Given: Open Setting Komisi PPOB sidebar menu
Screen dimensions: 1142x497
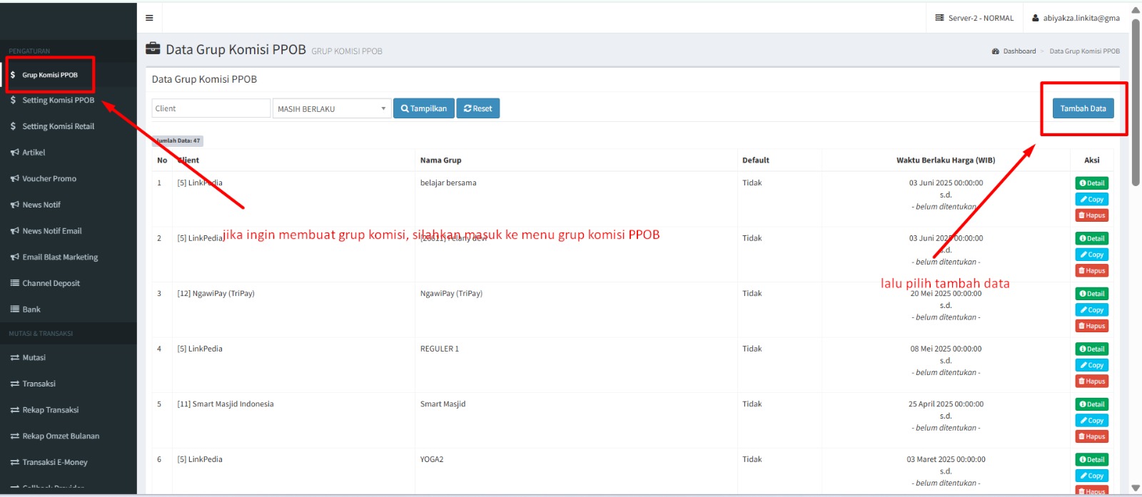Looking at the screenshot, I should tap(58, 101).
